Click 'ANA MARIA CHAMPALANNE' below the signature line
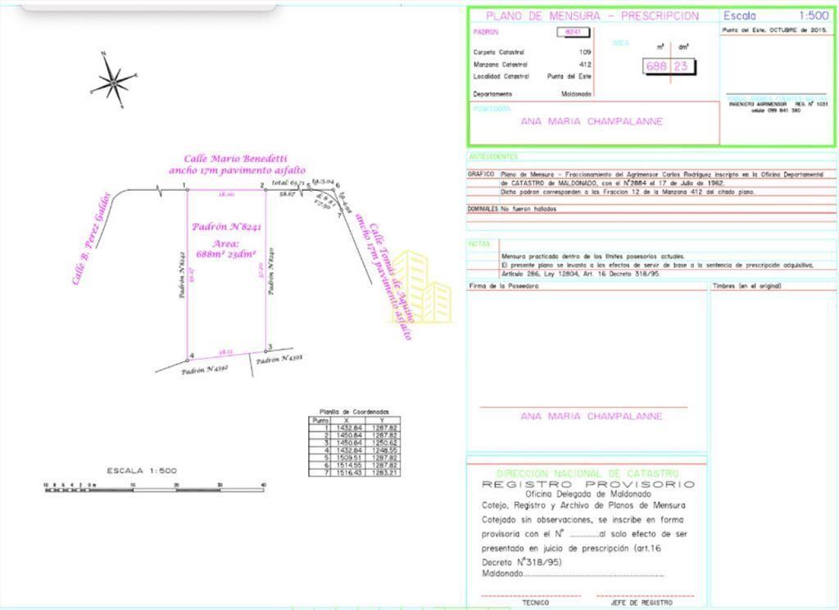 [592, 416]
